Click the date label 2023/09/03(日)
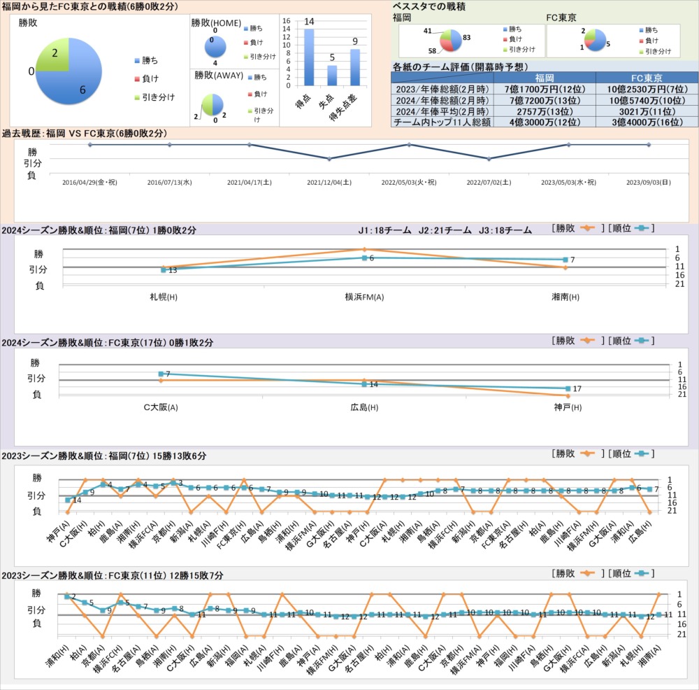Screen dimensions: 699x690 click(648, 182)
